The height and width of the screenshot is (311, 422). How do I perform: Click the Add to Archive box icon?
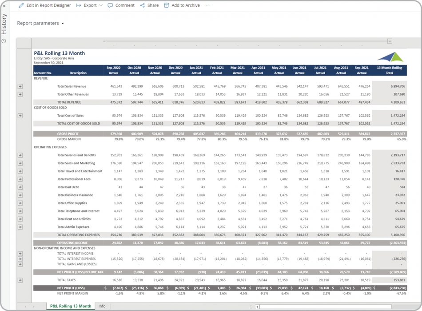pyautogui.click(x=167, y=5)
